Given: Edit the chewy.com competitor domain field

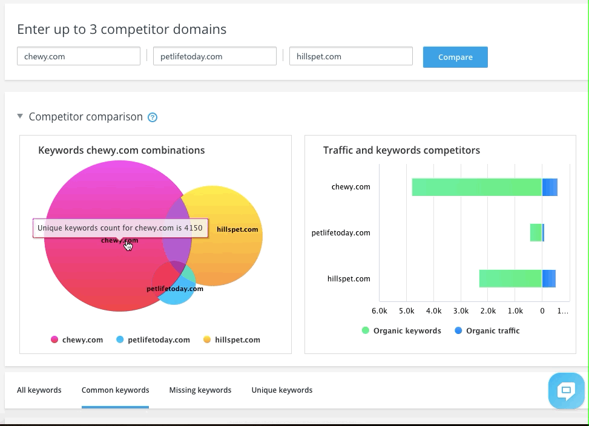Looking at the screenshot, I should [79, 56].
